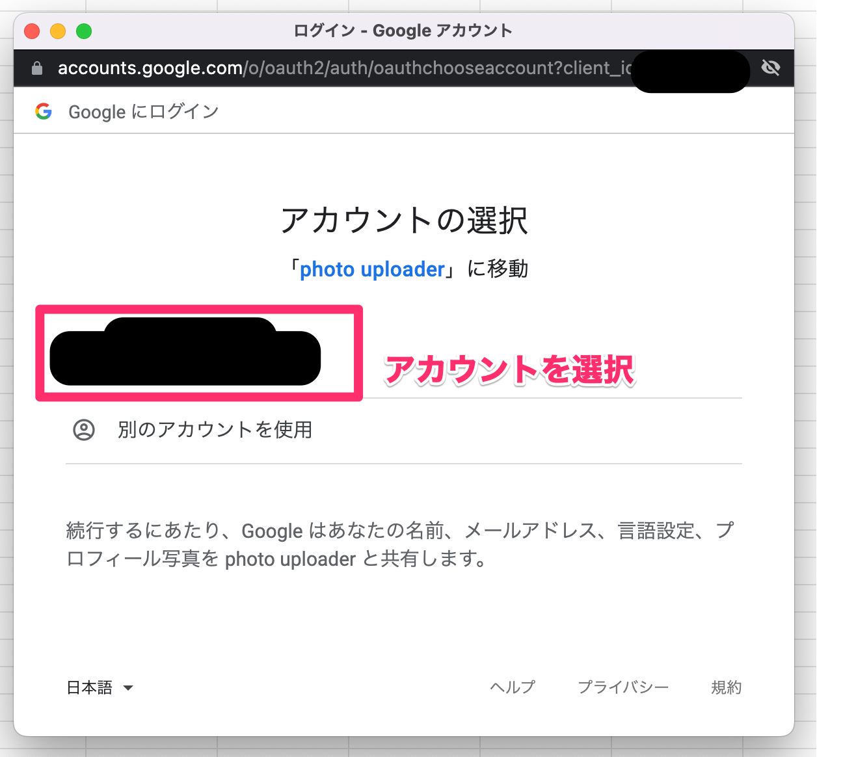Click the Google "G" logo icon
This screenshot has width=843, height=757.
[43, 111]
